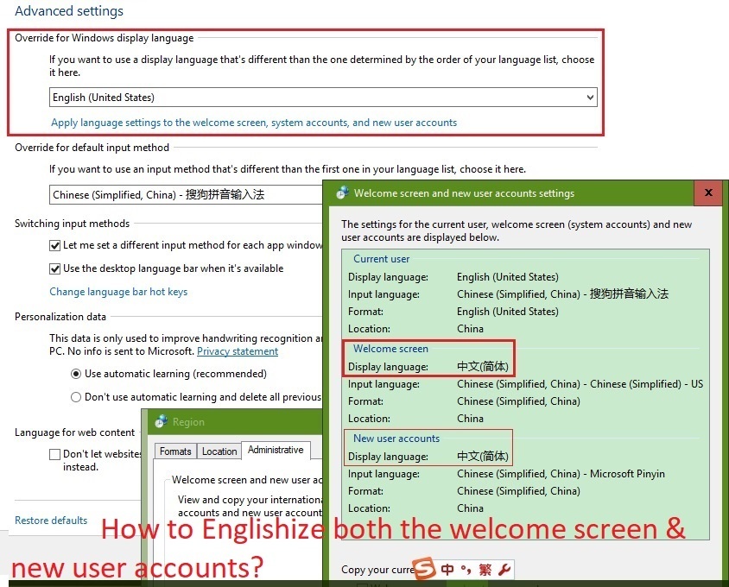Image resolution: width=729 pixels, height=587 pixels.
Task: Open Sogou settings wrench icon
Action: (504, 570)
